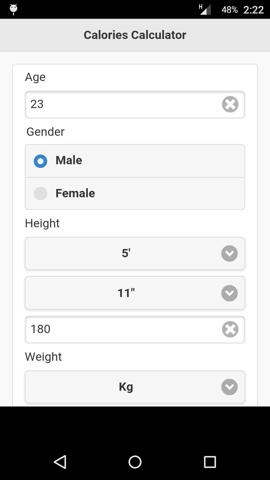
Task: Tap the chevron icon on the Kg selector
Action: 229,387
